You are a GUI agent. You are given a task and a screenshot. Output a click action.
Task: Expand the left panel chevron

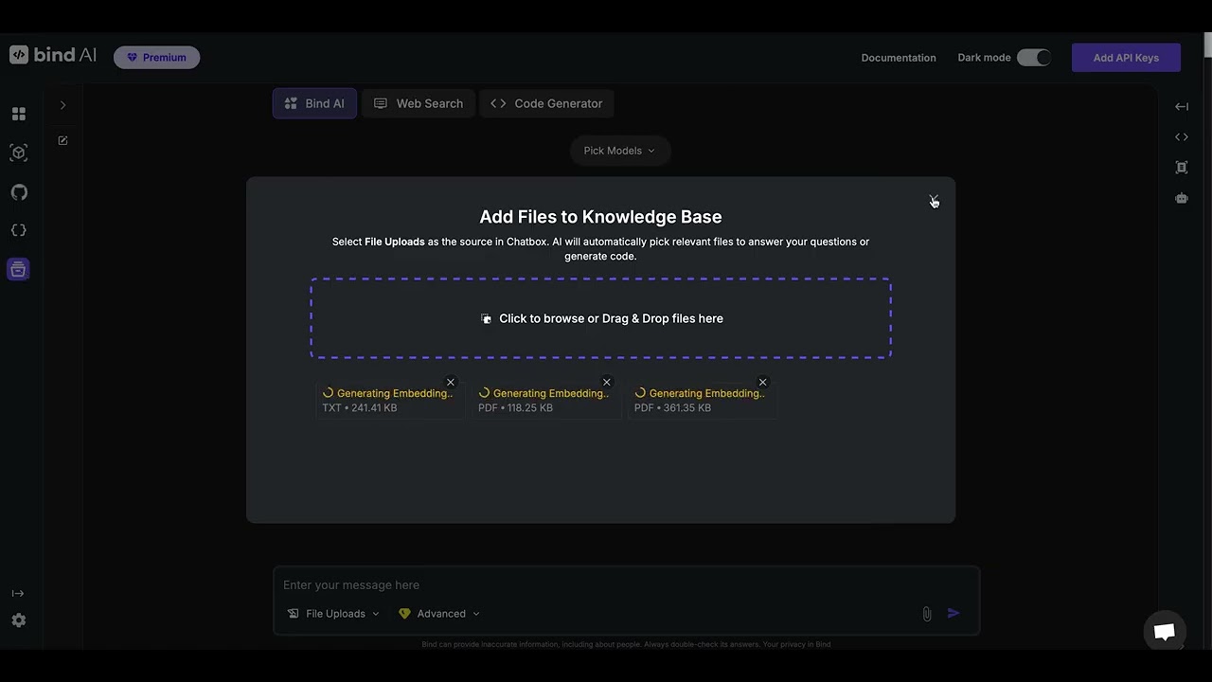pos(62,105)
